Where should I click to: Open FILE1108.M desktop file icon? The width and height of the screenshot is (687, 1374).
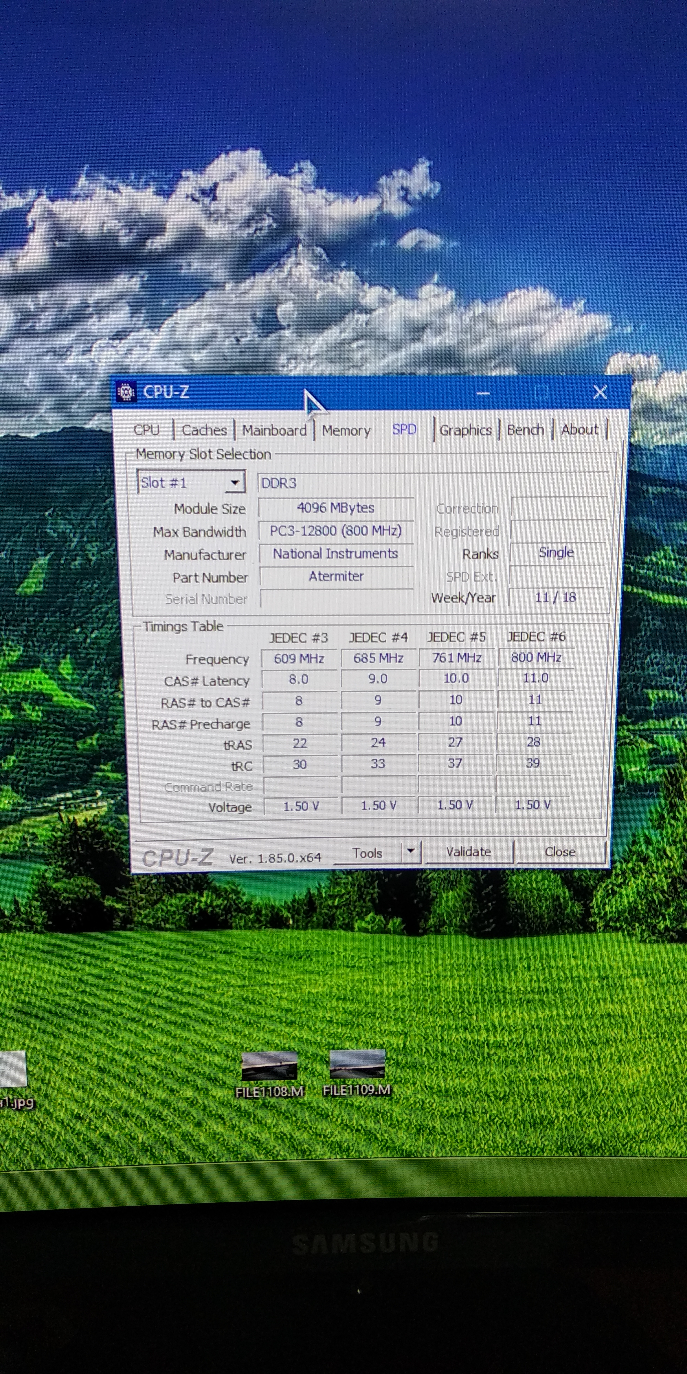click(x=269, y=1066)
